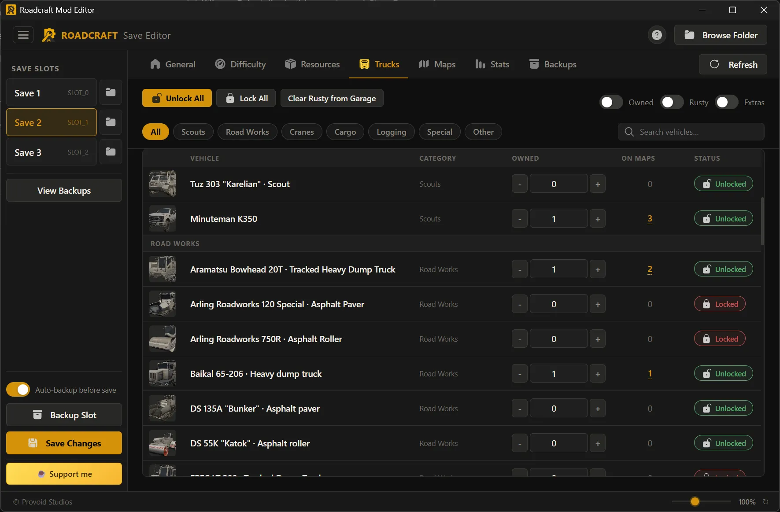Click the Browse Folder button
Viewport: 780px width, 512px height.
pos(721,35)
